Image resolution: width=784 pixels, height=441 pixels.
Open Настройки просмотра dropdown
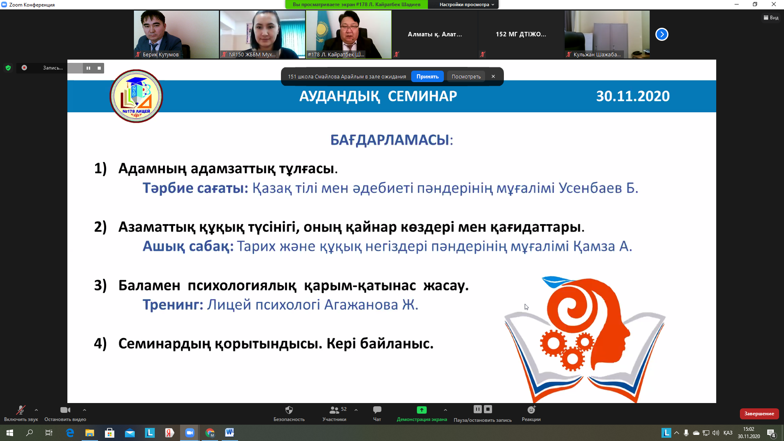[x=466, y=4]
